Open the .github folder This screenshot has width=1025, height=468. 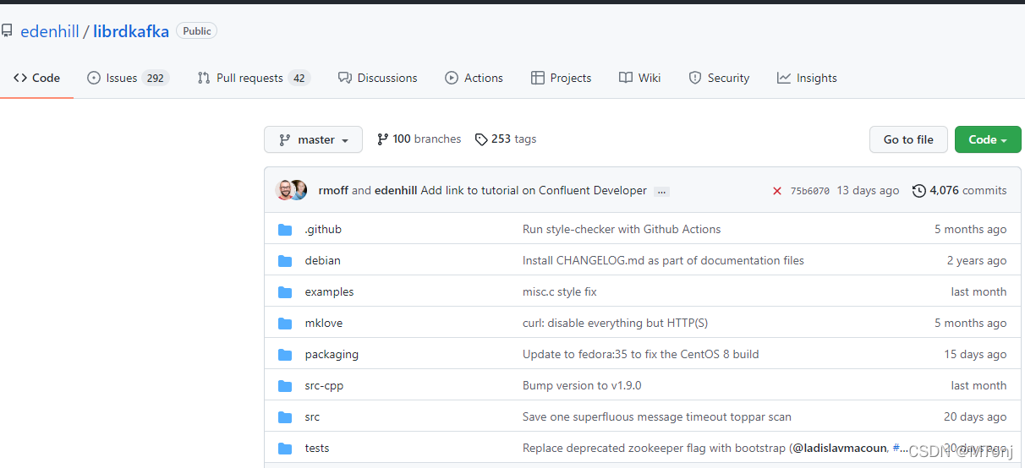[x=323, y=229]
